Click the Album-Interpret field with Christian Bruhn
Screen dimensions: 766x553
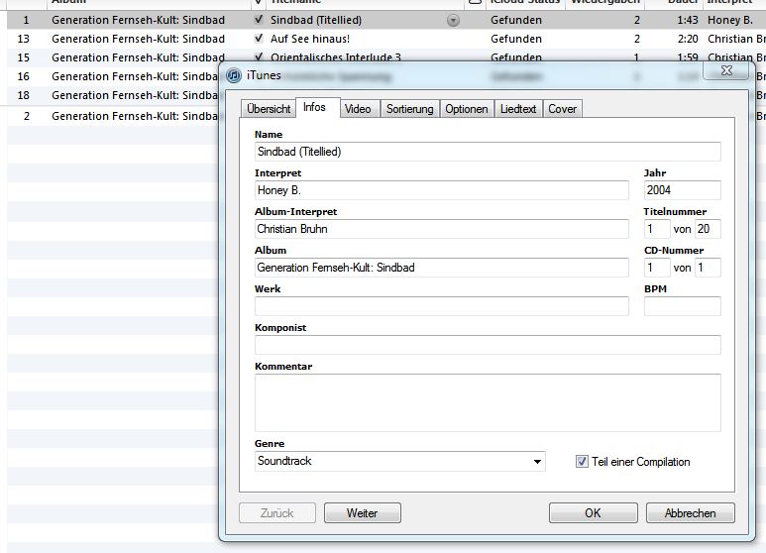pos(442,229)
